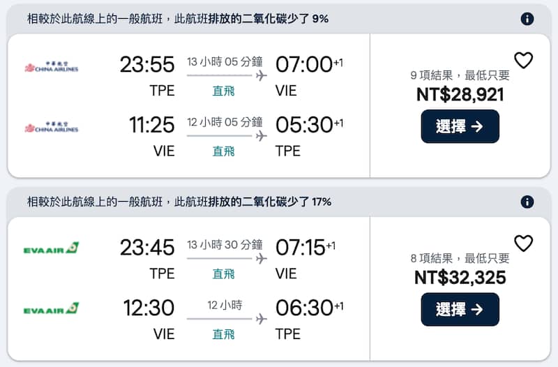558x367 pixels.
Task: Select the NT$28,921 China Airlines flight
Action: coord(460,126)
